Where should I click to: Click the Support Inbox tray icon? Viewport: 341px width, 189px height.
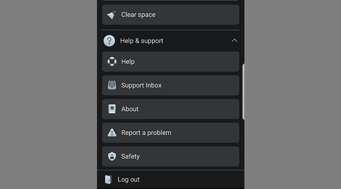coord(112,85)
